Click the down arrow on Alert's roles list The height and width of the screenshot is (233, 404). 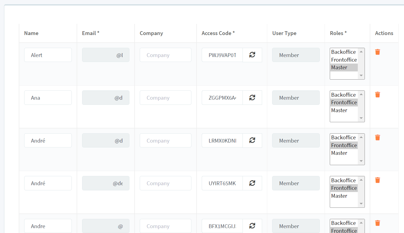[361, 76]
